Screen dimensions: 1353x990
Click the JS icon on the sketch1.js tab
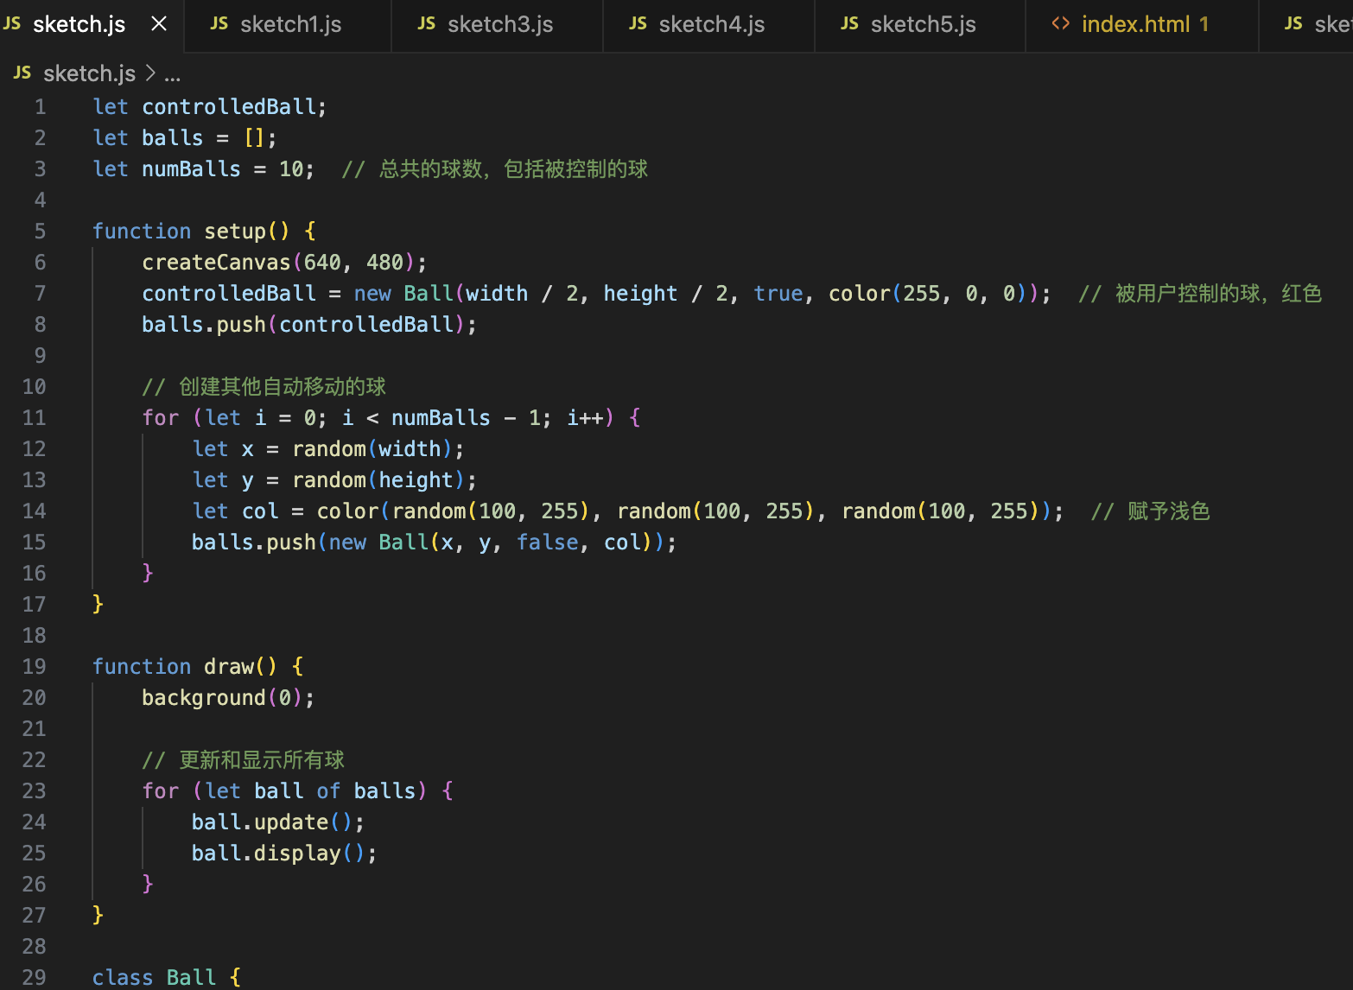219,23
